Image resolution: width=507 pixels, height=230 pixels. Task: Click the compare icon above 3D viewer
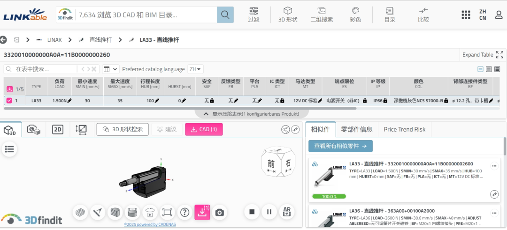coord(296,130)
